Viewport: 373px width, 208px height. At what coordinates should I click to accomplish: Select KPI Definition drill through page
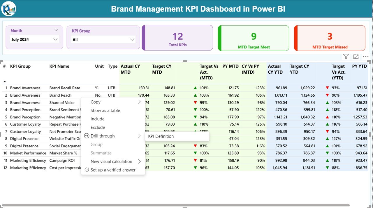tap(161, 136)
